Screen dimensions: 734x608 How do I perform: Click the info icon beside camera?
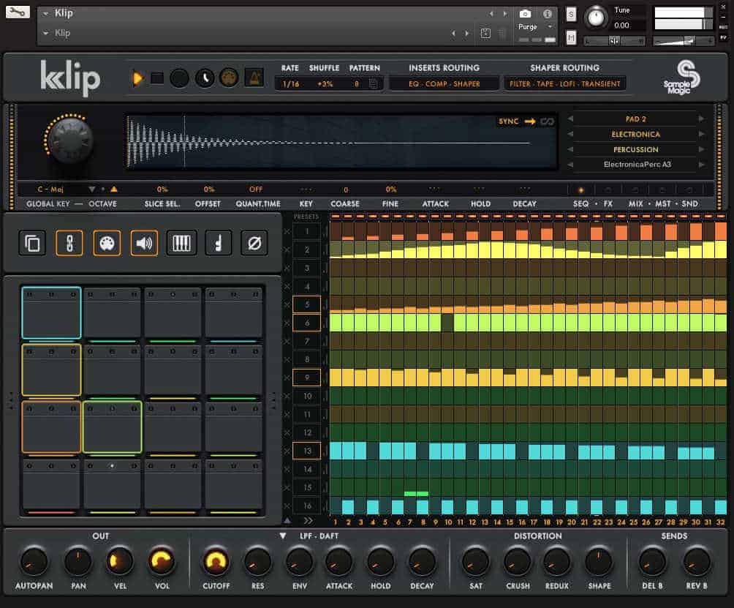[x=548, y=14]
